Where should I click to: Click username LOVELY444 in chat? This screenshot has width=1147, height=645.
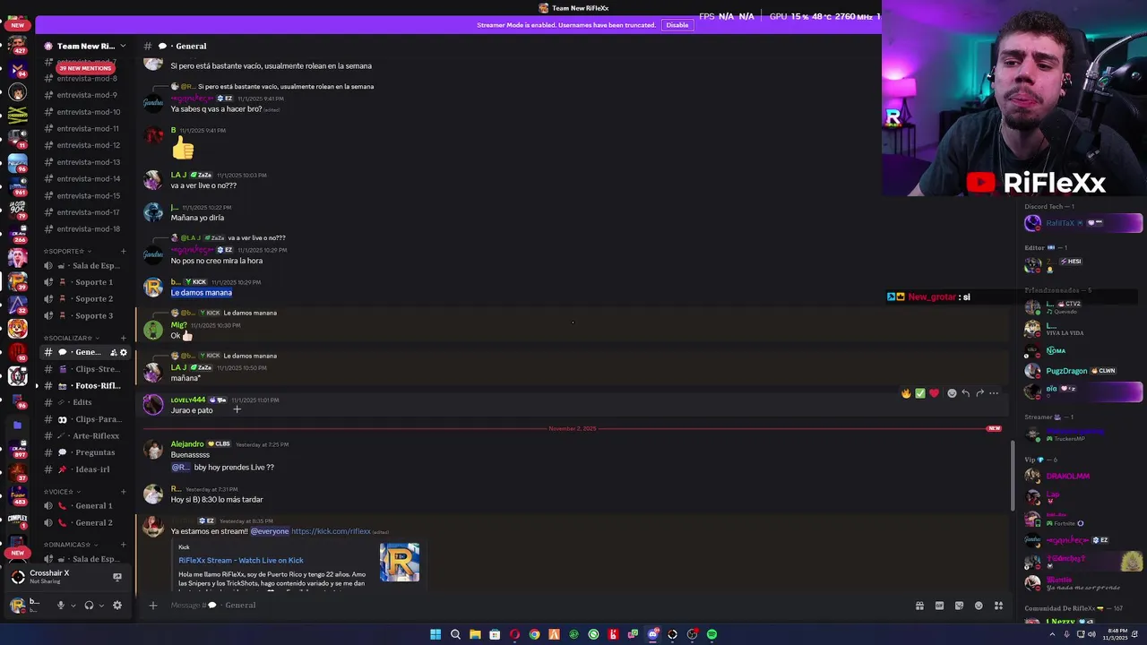click(188, 400)
